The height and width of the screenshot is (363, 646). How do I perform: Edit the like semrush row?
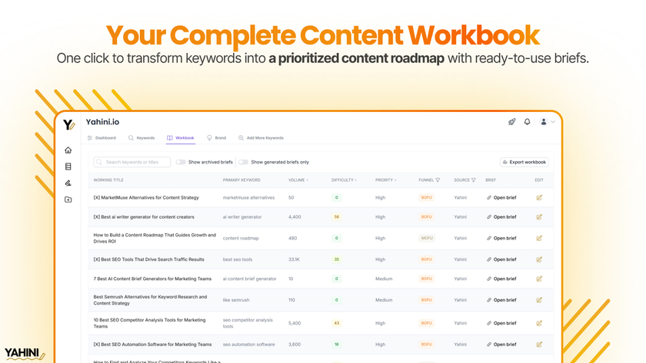(539, 300)
